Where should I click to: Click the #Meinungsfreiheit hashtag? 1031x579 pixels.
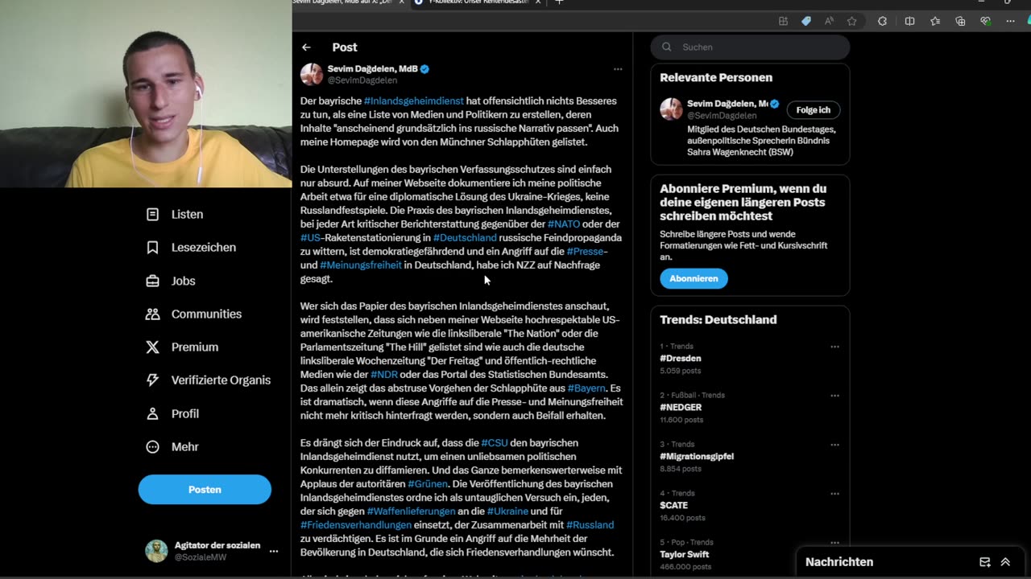coord(361,265)
